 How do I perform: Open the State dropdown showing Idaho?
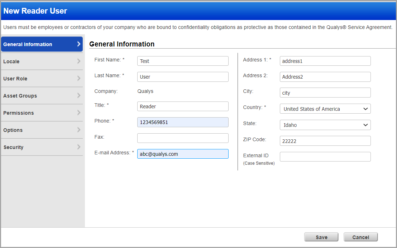pyautogui.click(x=325, y=125)
